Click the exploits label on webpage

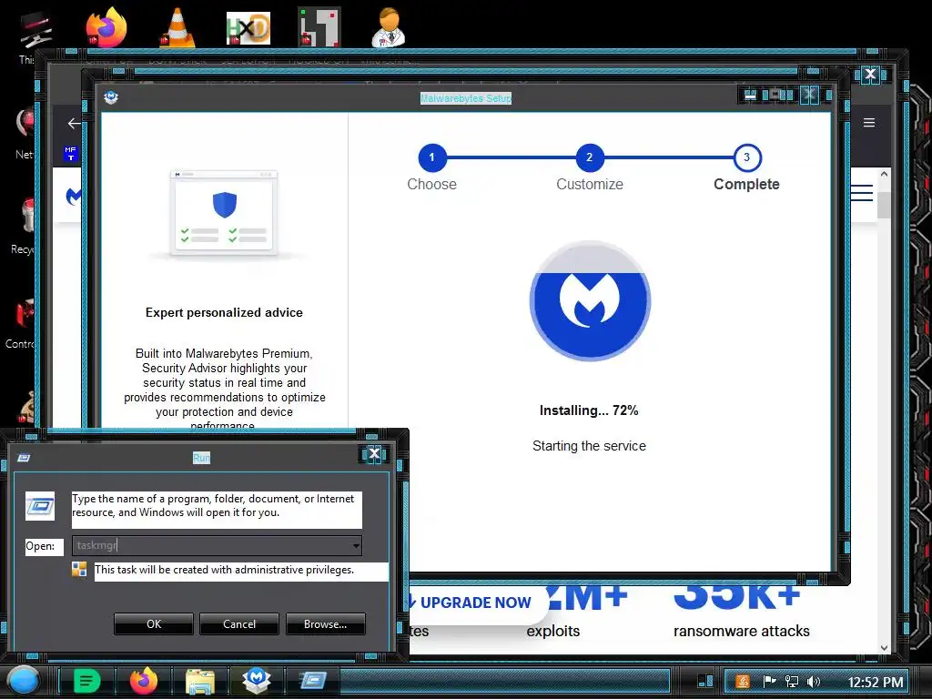pyautogui.click(x=552, y=631)
